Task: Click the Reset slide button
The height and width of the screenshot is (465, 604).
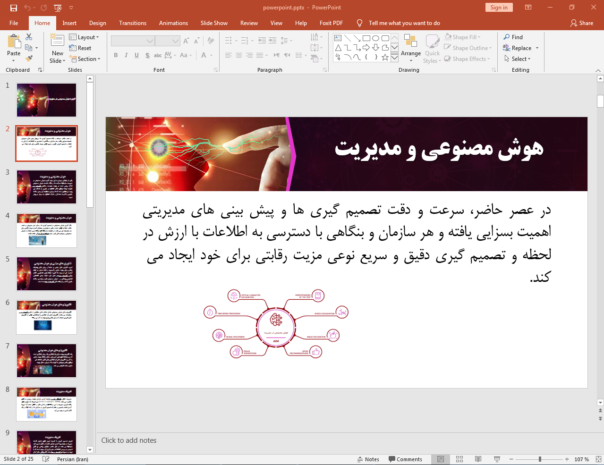Action: pos(80,48)
